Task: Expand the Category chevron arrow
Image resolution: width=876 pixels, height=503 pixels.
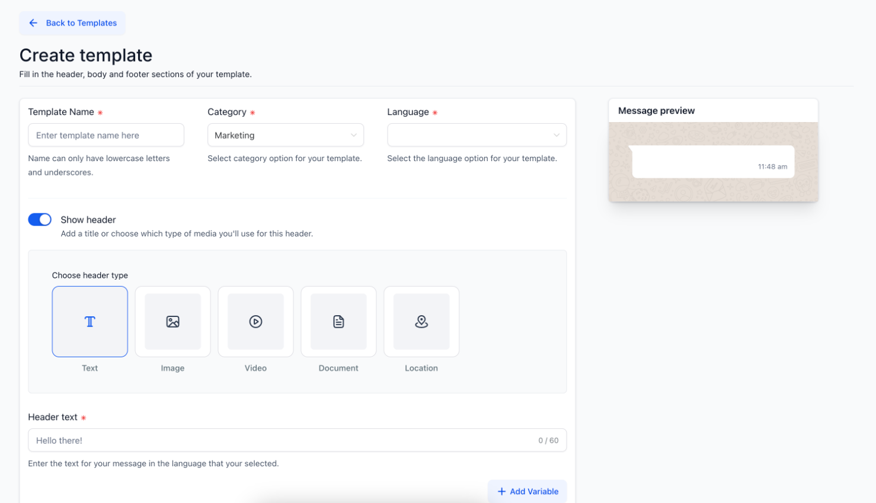Action: click(x=354, y=135)
